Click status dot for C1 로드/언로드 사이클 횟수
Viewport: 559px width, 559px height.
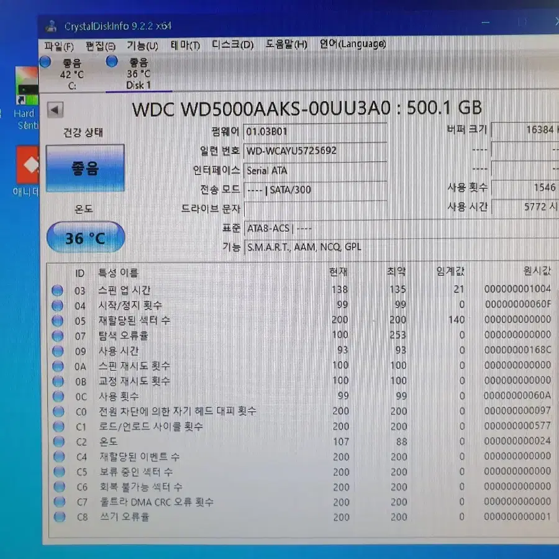click(58, 427)
